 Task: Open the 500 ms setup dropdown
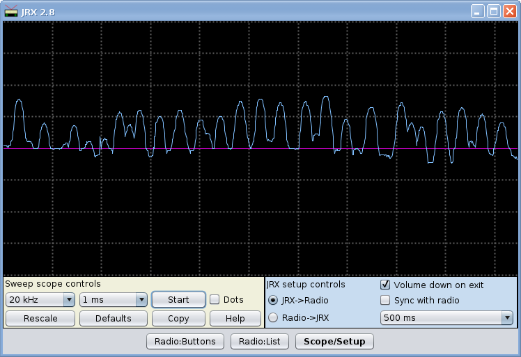446,318
